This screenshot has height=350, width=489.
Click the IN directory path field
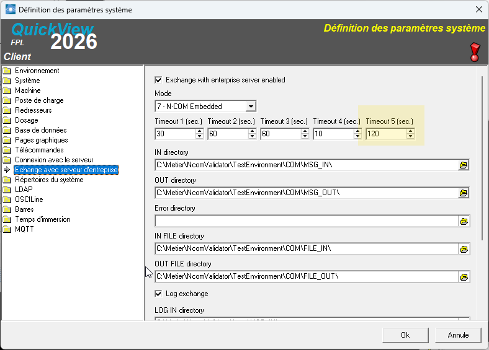click(x=307, y=165)
